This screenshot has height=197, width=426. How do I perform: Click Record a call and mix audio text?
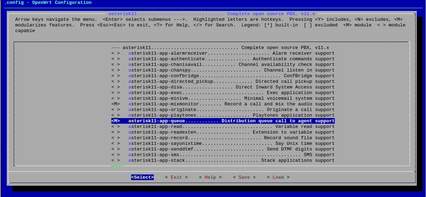click(x=279, y=104)
